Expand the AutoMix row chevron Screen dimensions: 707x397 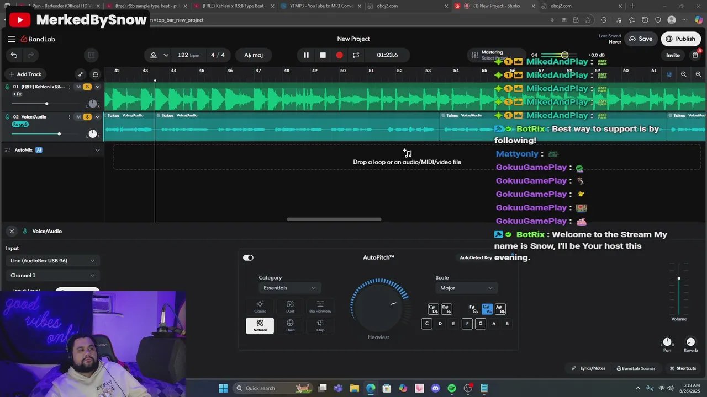[97, 150]
